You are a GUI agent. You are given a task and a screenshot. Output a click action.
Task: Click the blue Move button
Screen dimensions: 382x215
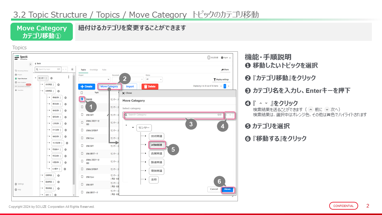point(227,189)
